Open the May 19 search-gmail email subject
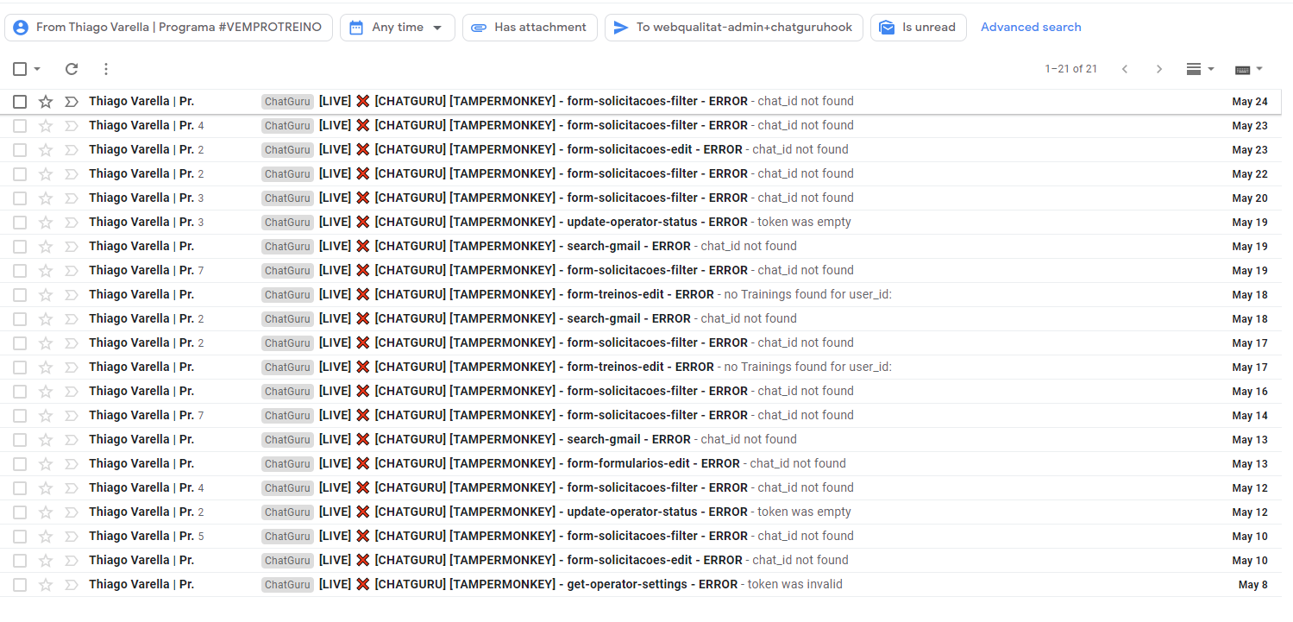Image resolution: width=1293 pixels, height=622 pixels. click(x=505, y=247)
